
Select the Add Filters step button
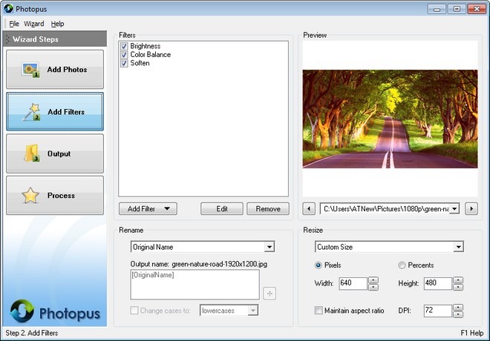(x=55, y=111)
